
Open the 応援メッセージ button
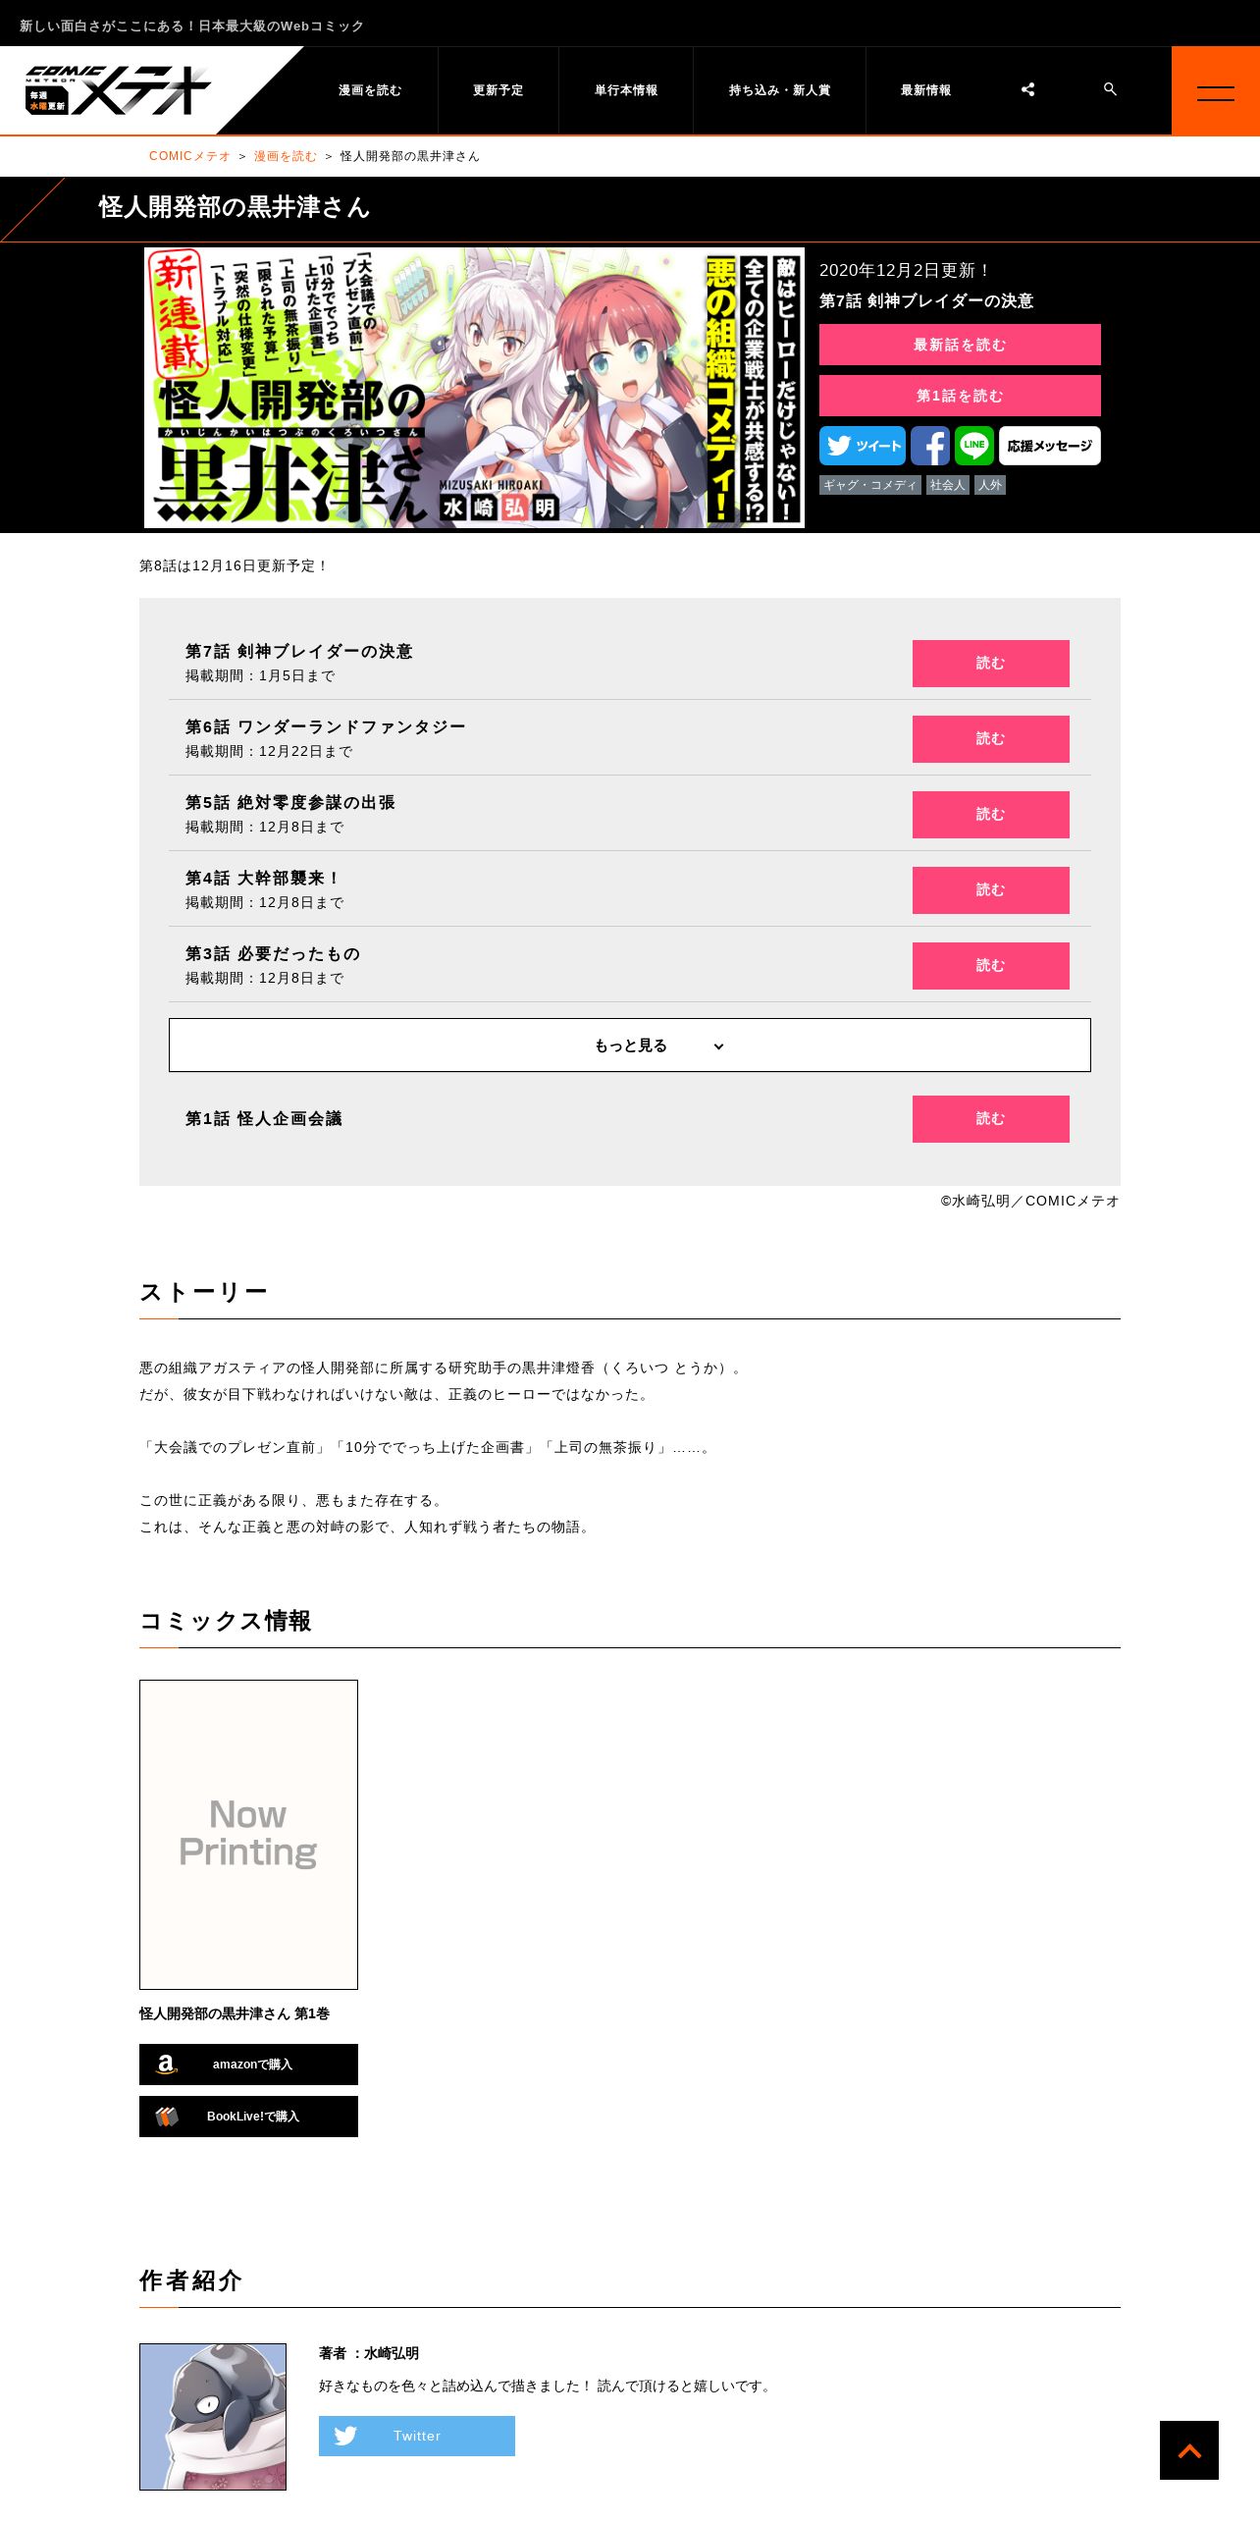[1050, 446]
